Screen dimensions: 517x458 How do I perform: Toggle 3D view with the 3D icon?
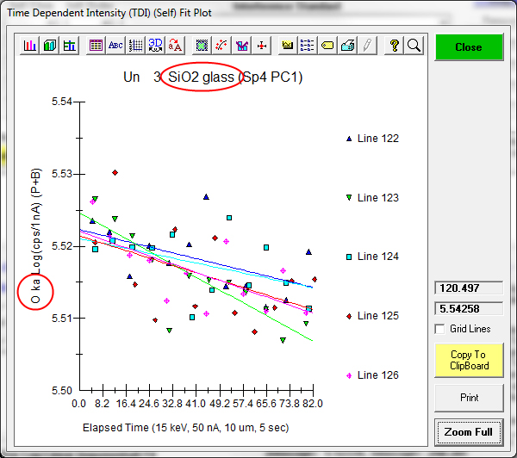pyautogui.click(x=155, y=46)
